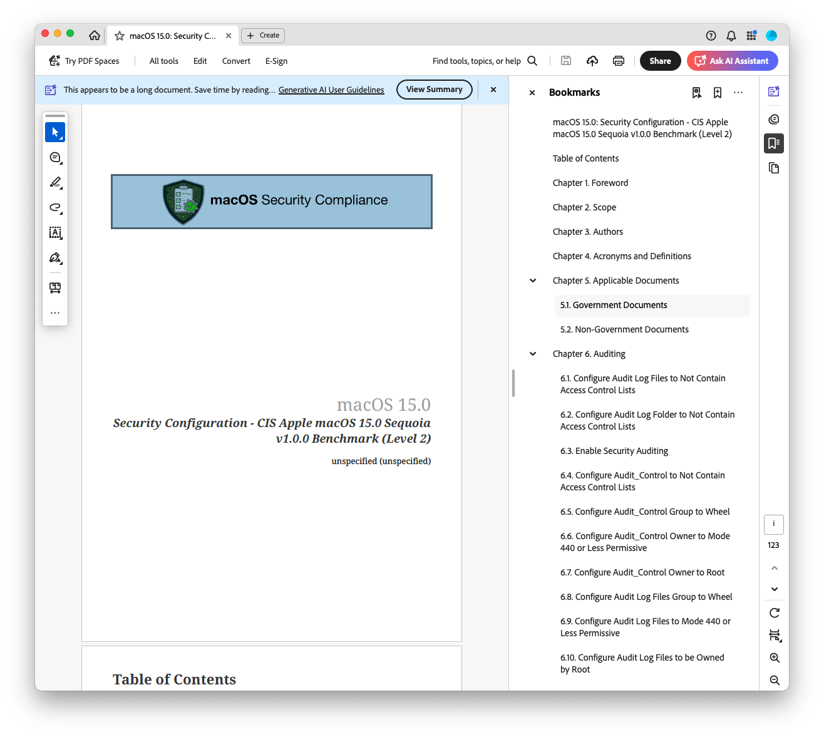This screenshot has height=737, width=824.
Task: Select 5.2. Non-Government Documents bookmark
Action: point(624,329)
